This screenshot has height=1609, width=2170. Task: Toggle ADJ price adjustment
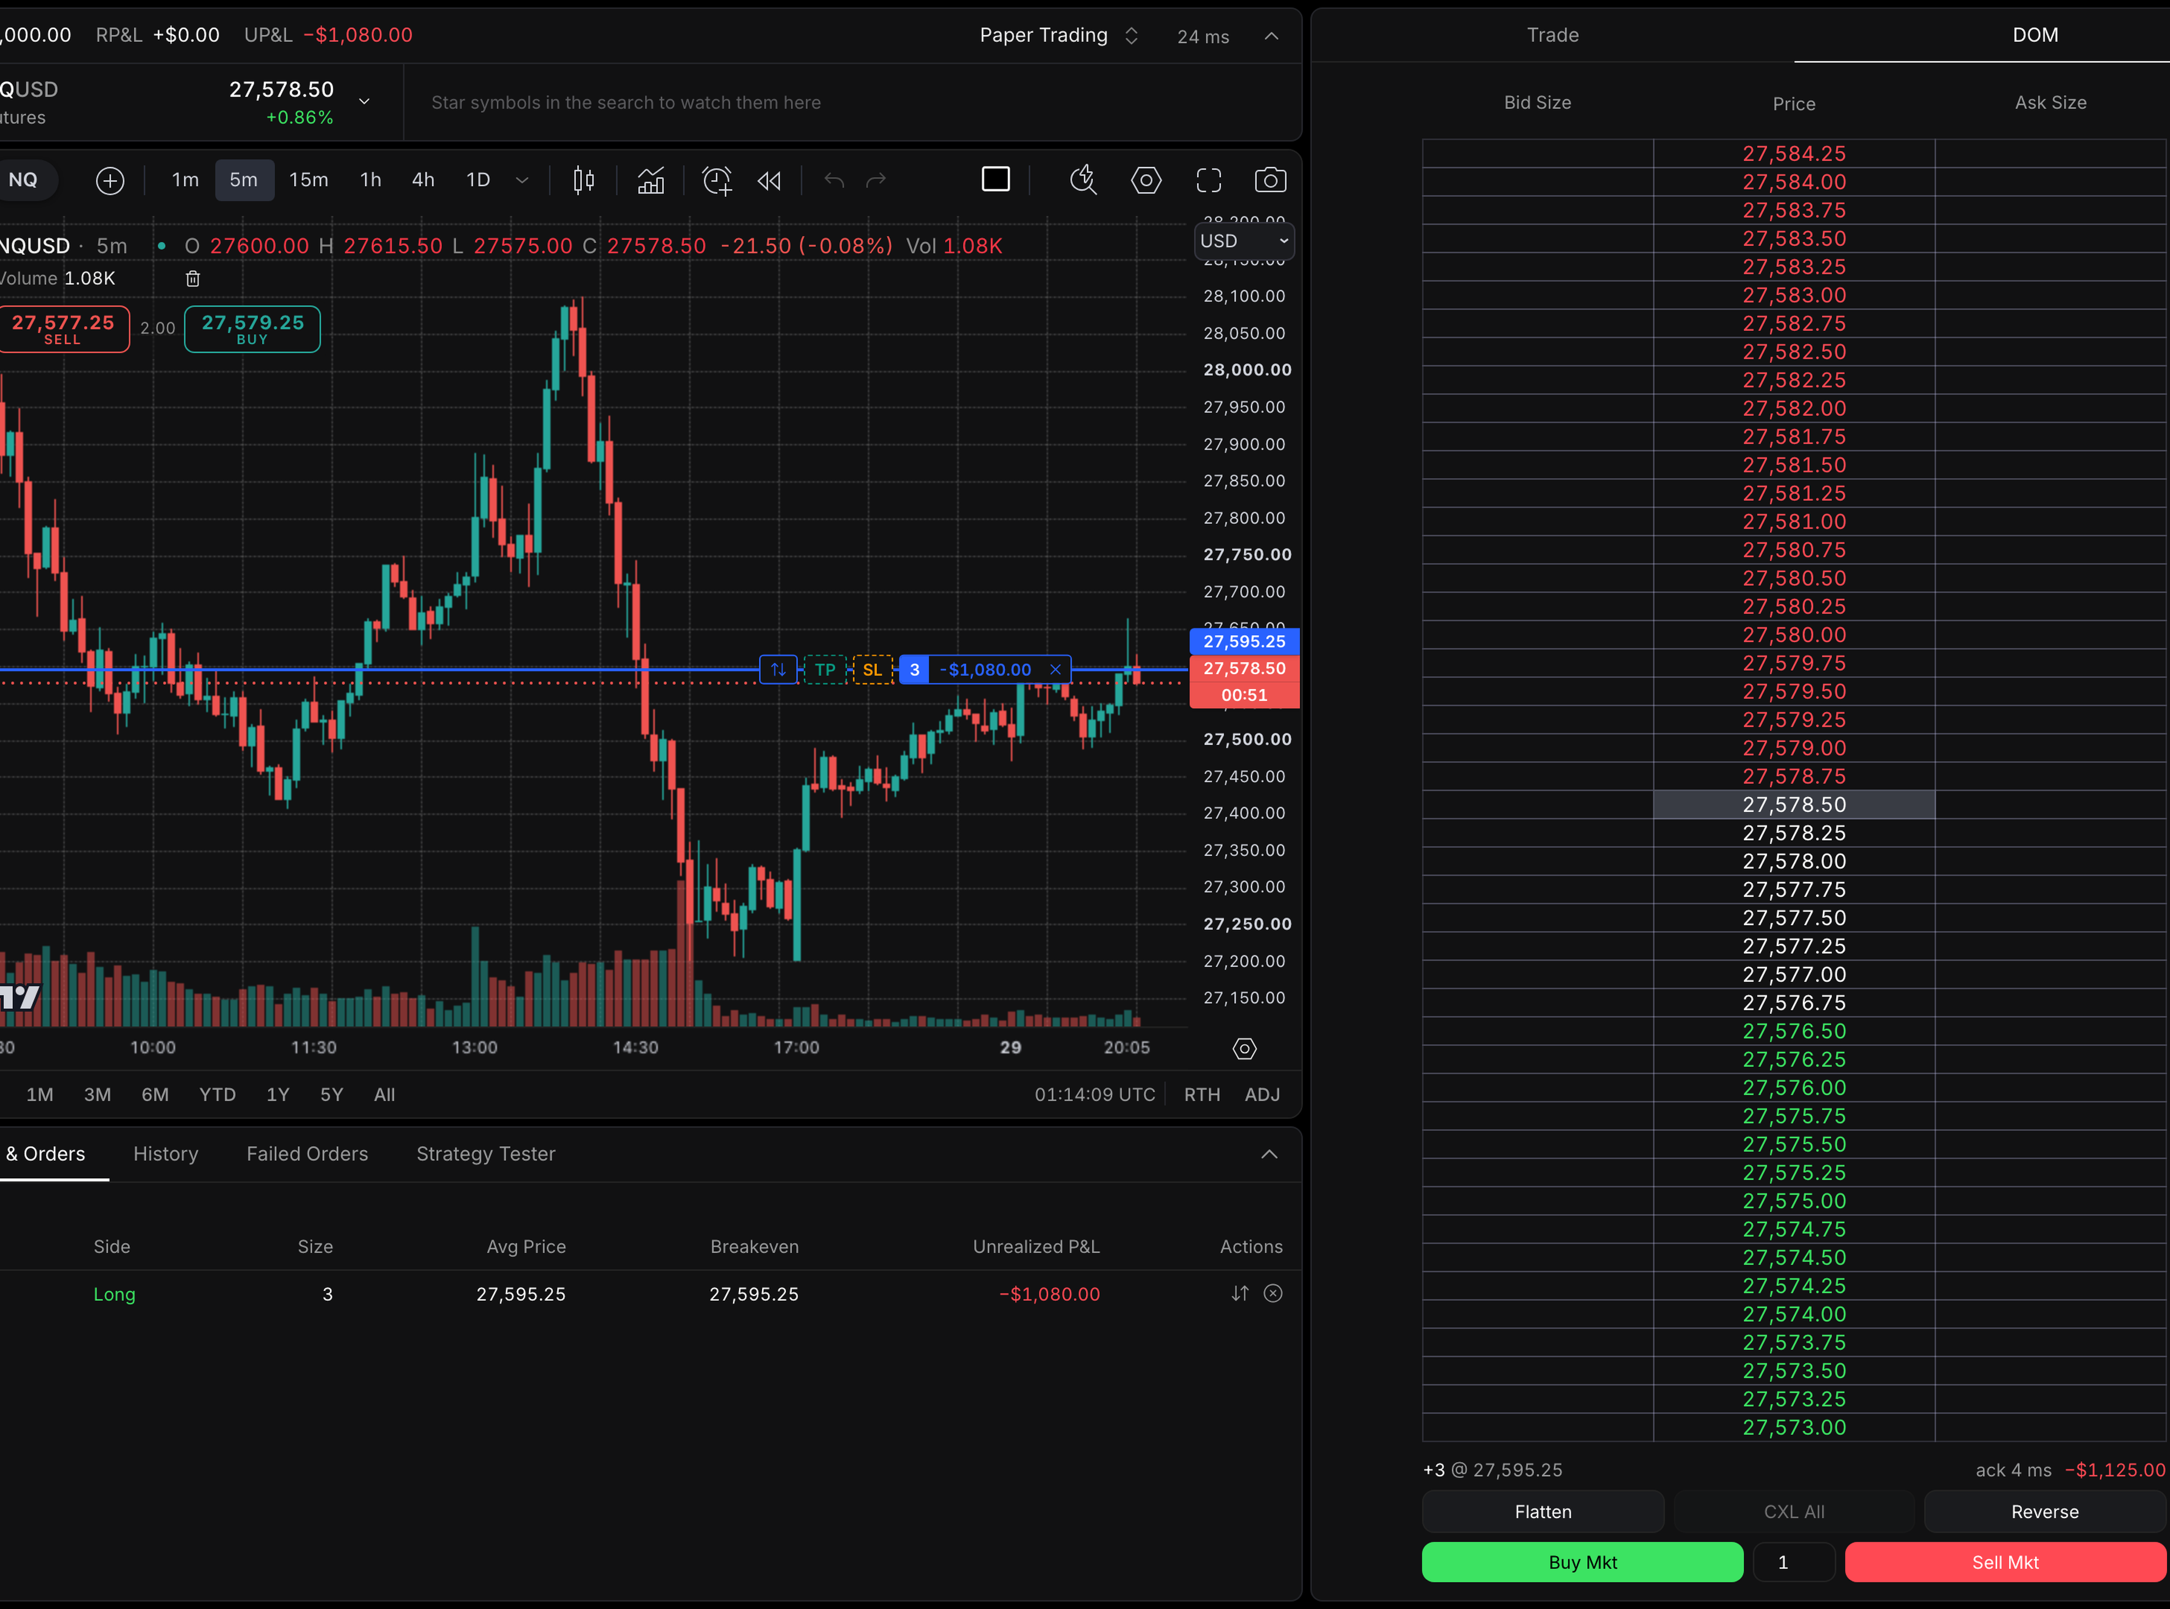pyautogui.click(x=1262, y=1095)
